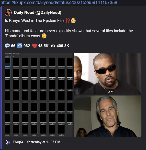Open the black thumbnails grid image
The width and height of the screenshot is (146, 150).
pos(39,95)
